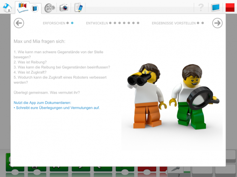Select the last dot of ERGEBNISSE VORSTELLEN
Viewport: 237px width, 177px height.
coord(203,23)
